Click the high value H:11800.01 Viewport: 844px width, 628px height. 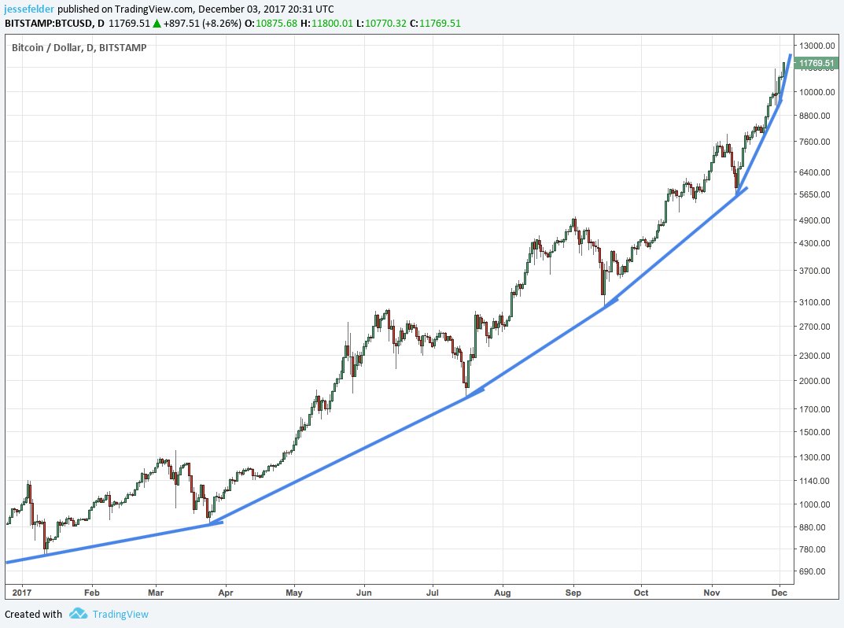tap(326, 23)
